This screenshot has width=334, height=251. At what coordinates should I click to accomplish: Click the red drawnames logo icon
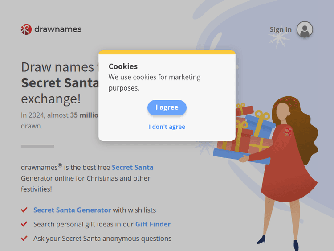point(26,29)
